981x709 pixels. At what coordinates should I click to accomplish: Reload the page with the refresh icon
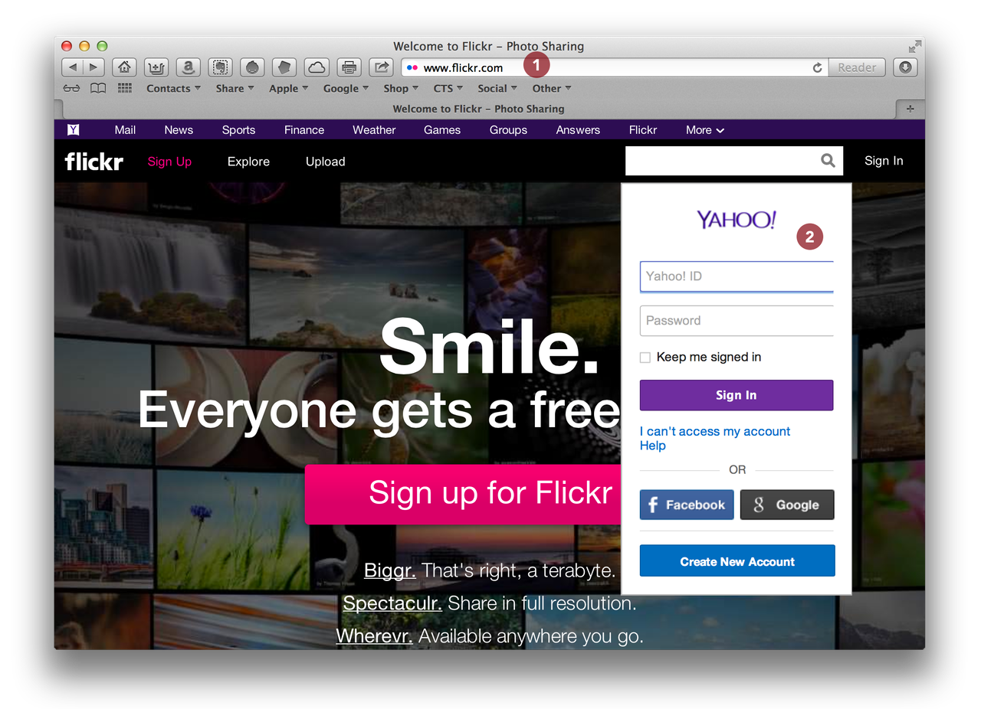click(x=818, y=67)
